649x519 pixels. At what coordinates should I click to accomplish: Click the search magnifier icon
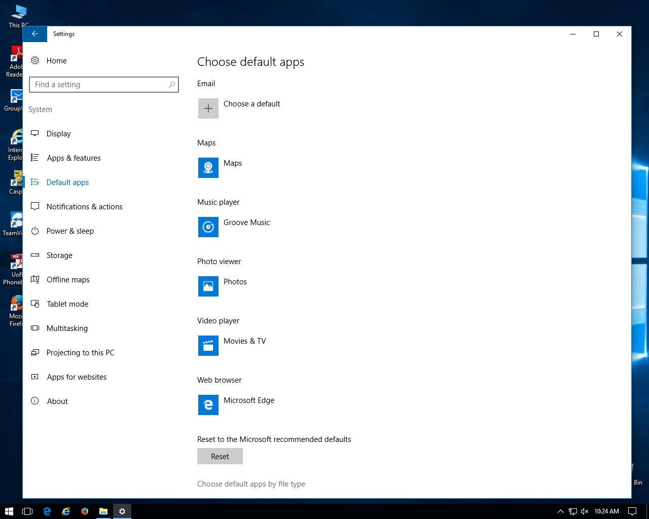tap(172, 85)
